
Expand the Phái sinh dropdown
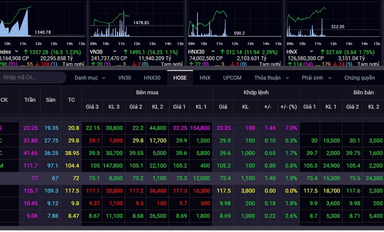317,78
